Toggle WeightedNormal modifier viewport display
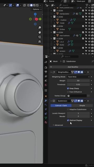94x167 pixels. pos(79,72)
